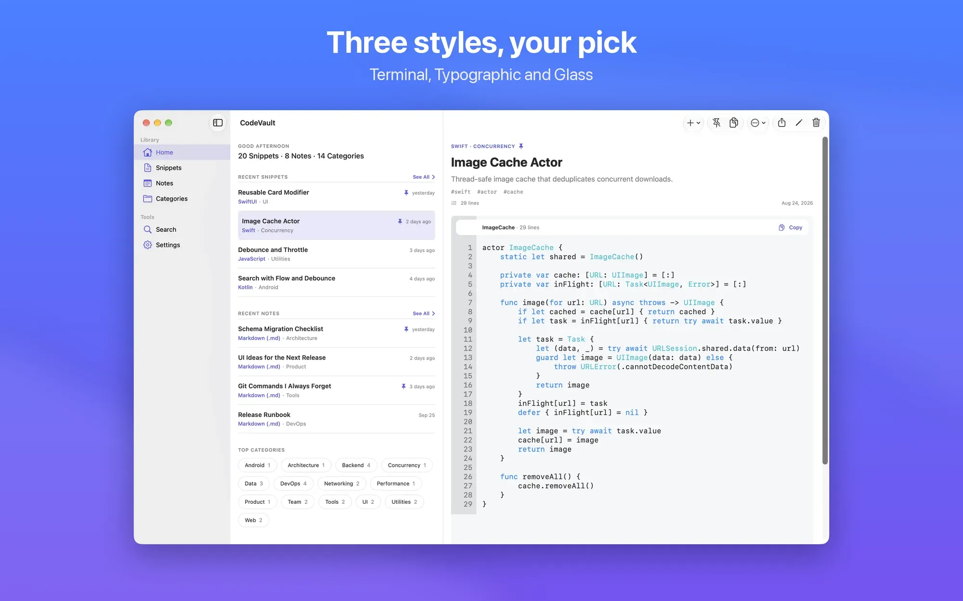Select the Tools category chip
The image size is (963, 601).
click(x=335, y=502)
